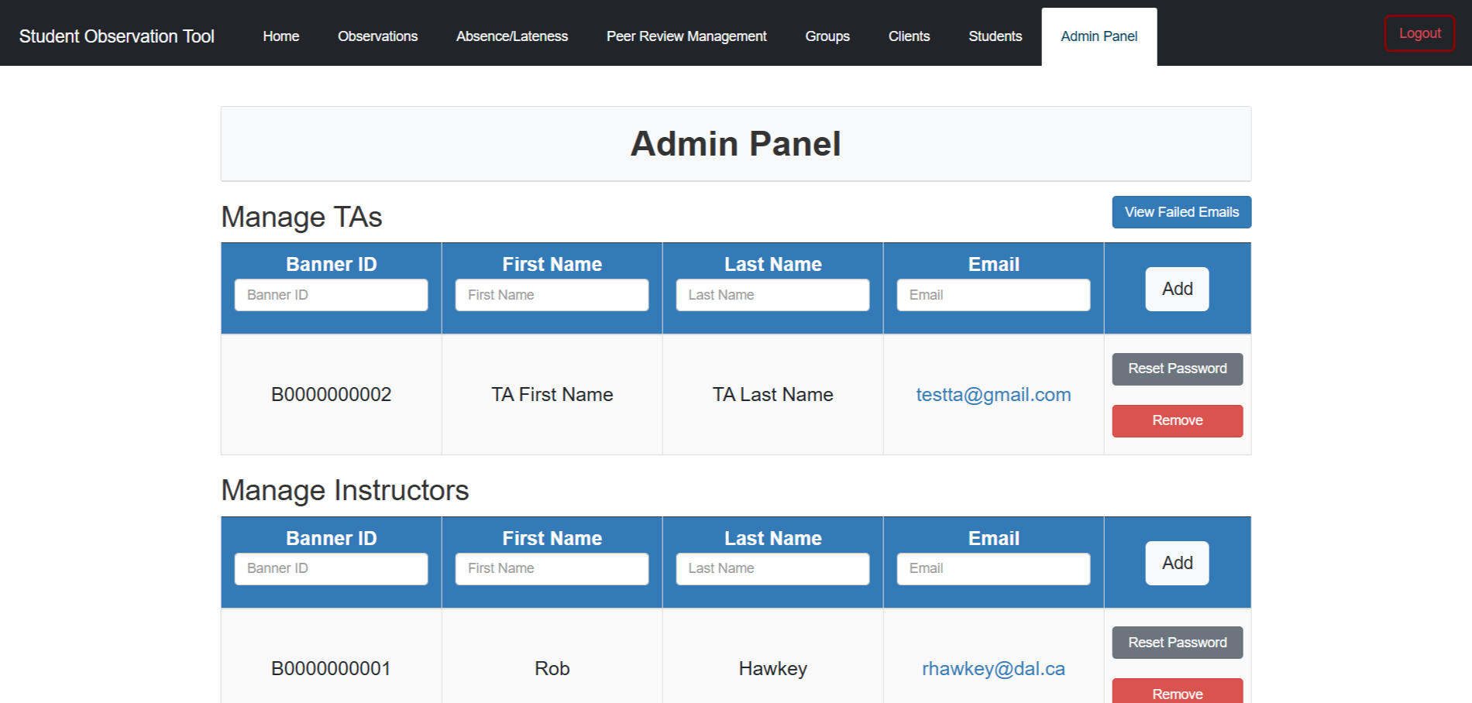Image resolution: width=1472 pixels, height=703 pixels.
Task: Focus the TA Email input field
Action: tap(994, 295)
